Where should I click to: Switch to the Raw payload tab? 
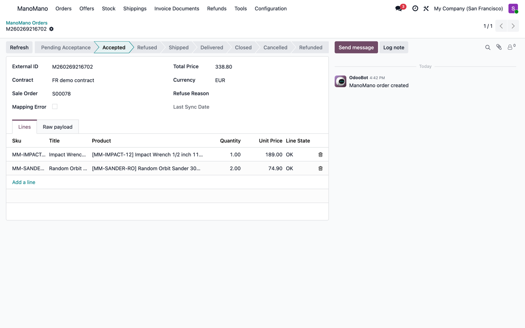58,127
